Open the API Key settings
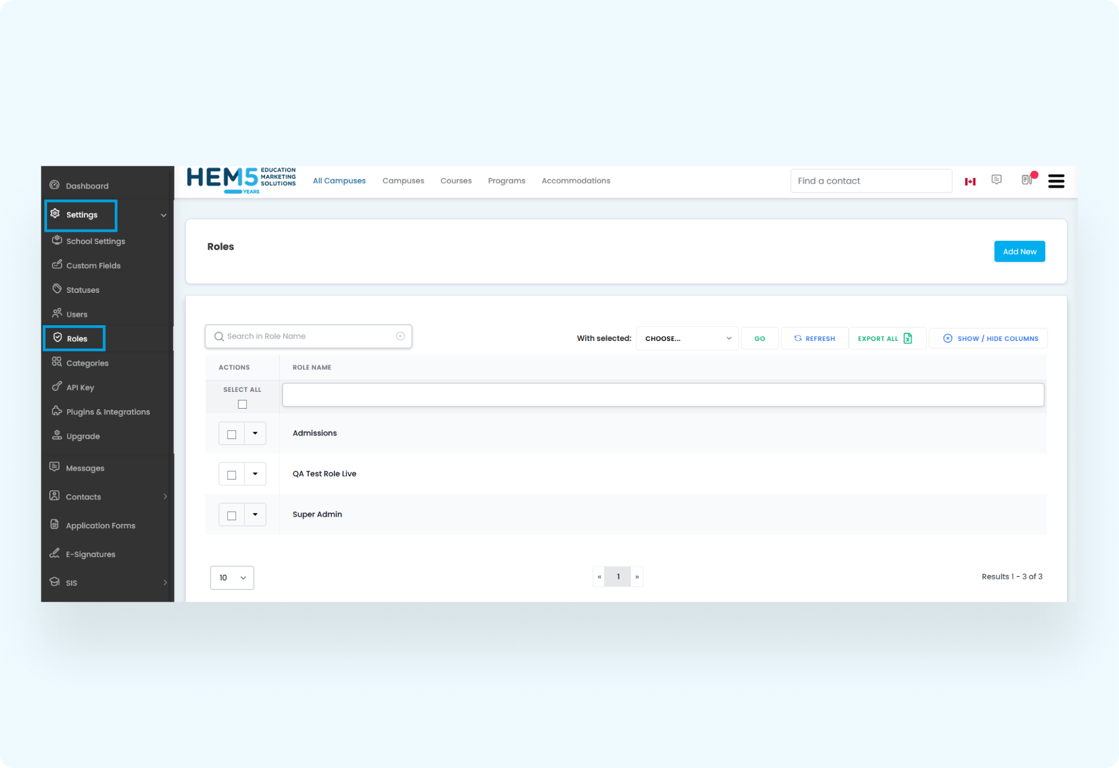The width and height of the screenshot is (1119, 768). pyautogui.click(x=79, y=387)
